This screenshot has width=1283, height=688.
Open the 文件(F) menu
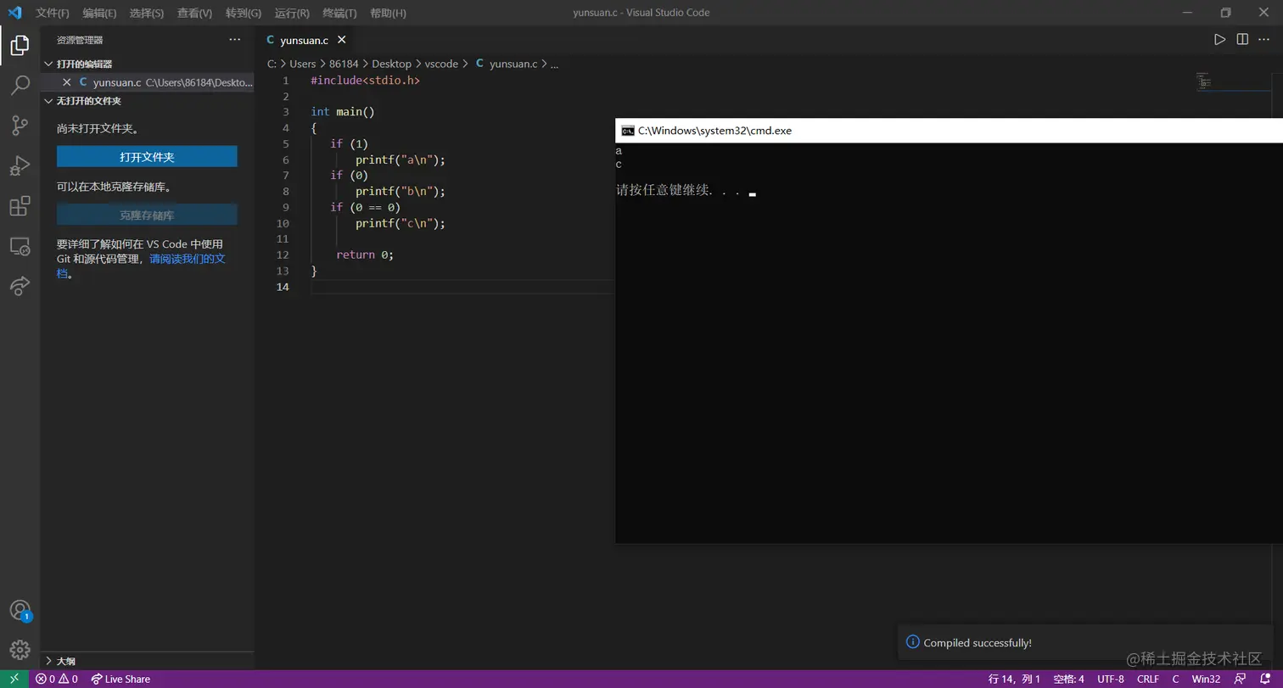tap(53, 13)
